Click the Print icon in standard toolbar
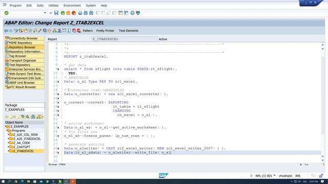Screen dimensions: 328x184 (x=80, y=13)
